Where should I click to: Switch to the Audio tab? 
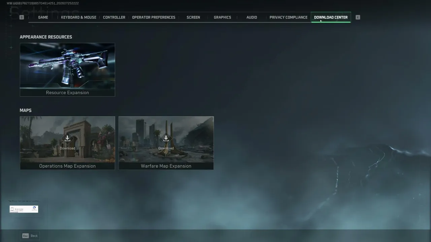(252, 17)
